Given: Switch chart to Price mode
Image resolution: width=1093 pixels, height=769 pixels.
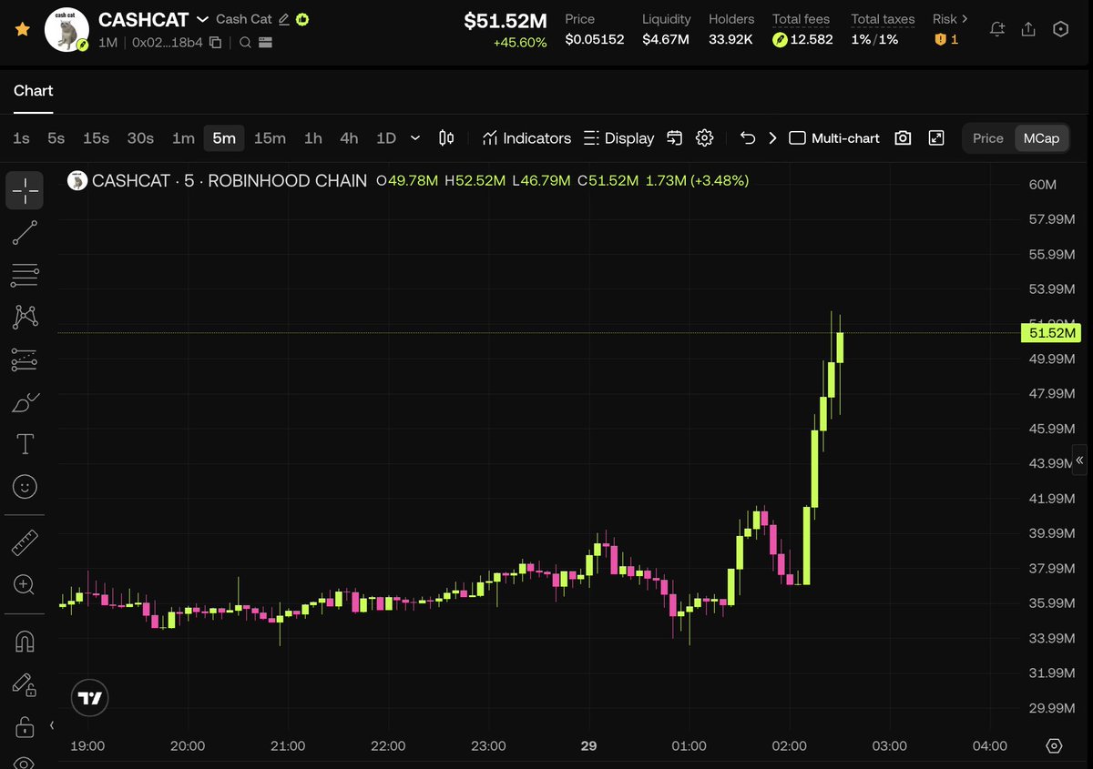Looking at the screenshot, I should [988, 138].
